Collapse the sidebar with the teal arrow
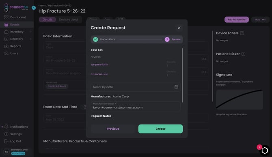Screen dimensions: 272x157 34,8
